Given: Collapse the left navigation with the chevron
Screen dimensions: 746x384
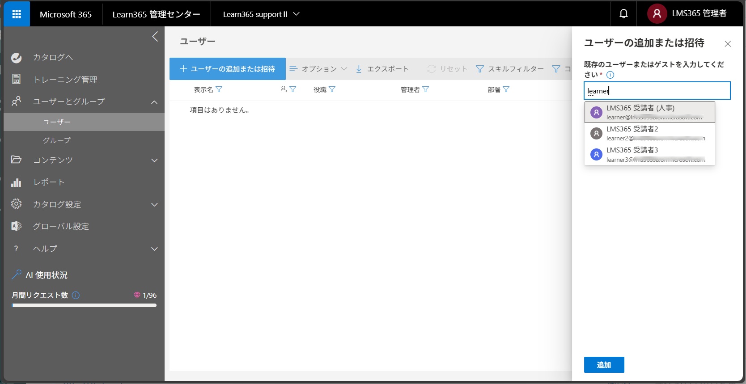Looking at the screenshot, I should click(x=155, y=37).
